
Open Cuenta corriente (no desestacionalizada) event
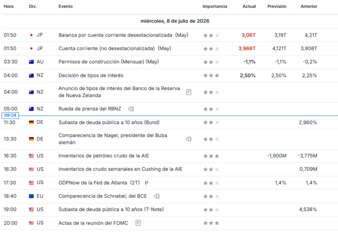click(115, 48)
